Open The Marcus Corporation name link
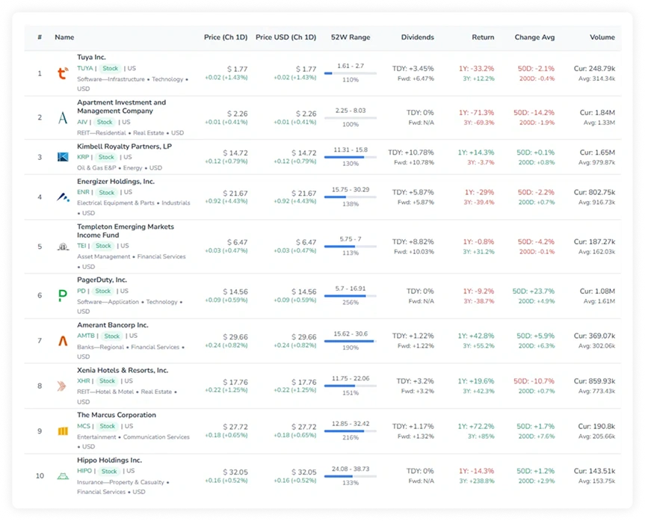Screen dimensions: 645x521 117,415
